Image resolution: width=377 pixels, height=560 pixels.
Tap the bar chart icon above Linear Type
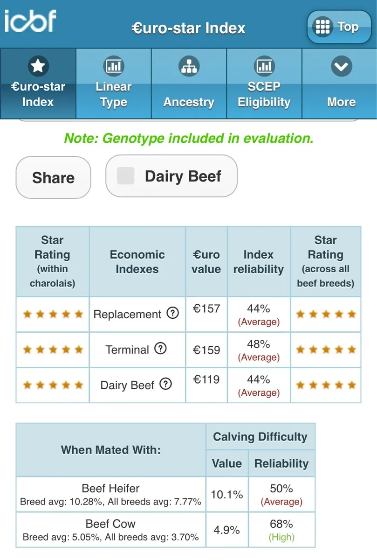click(114, 66)
